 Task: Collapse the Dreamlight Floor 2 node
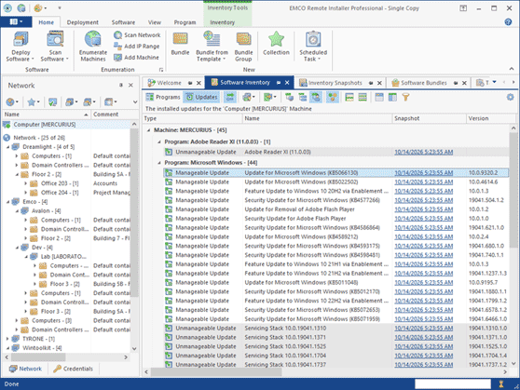(x=17, y=174)
